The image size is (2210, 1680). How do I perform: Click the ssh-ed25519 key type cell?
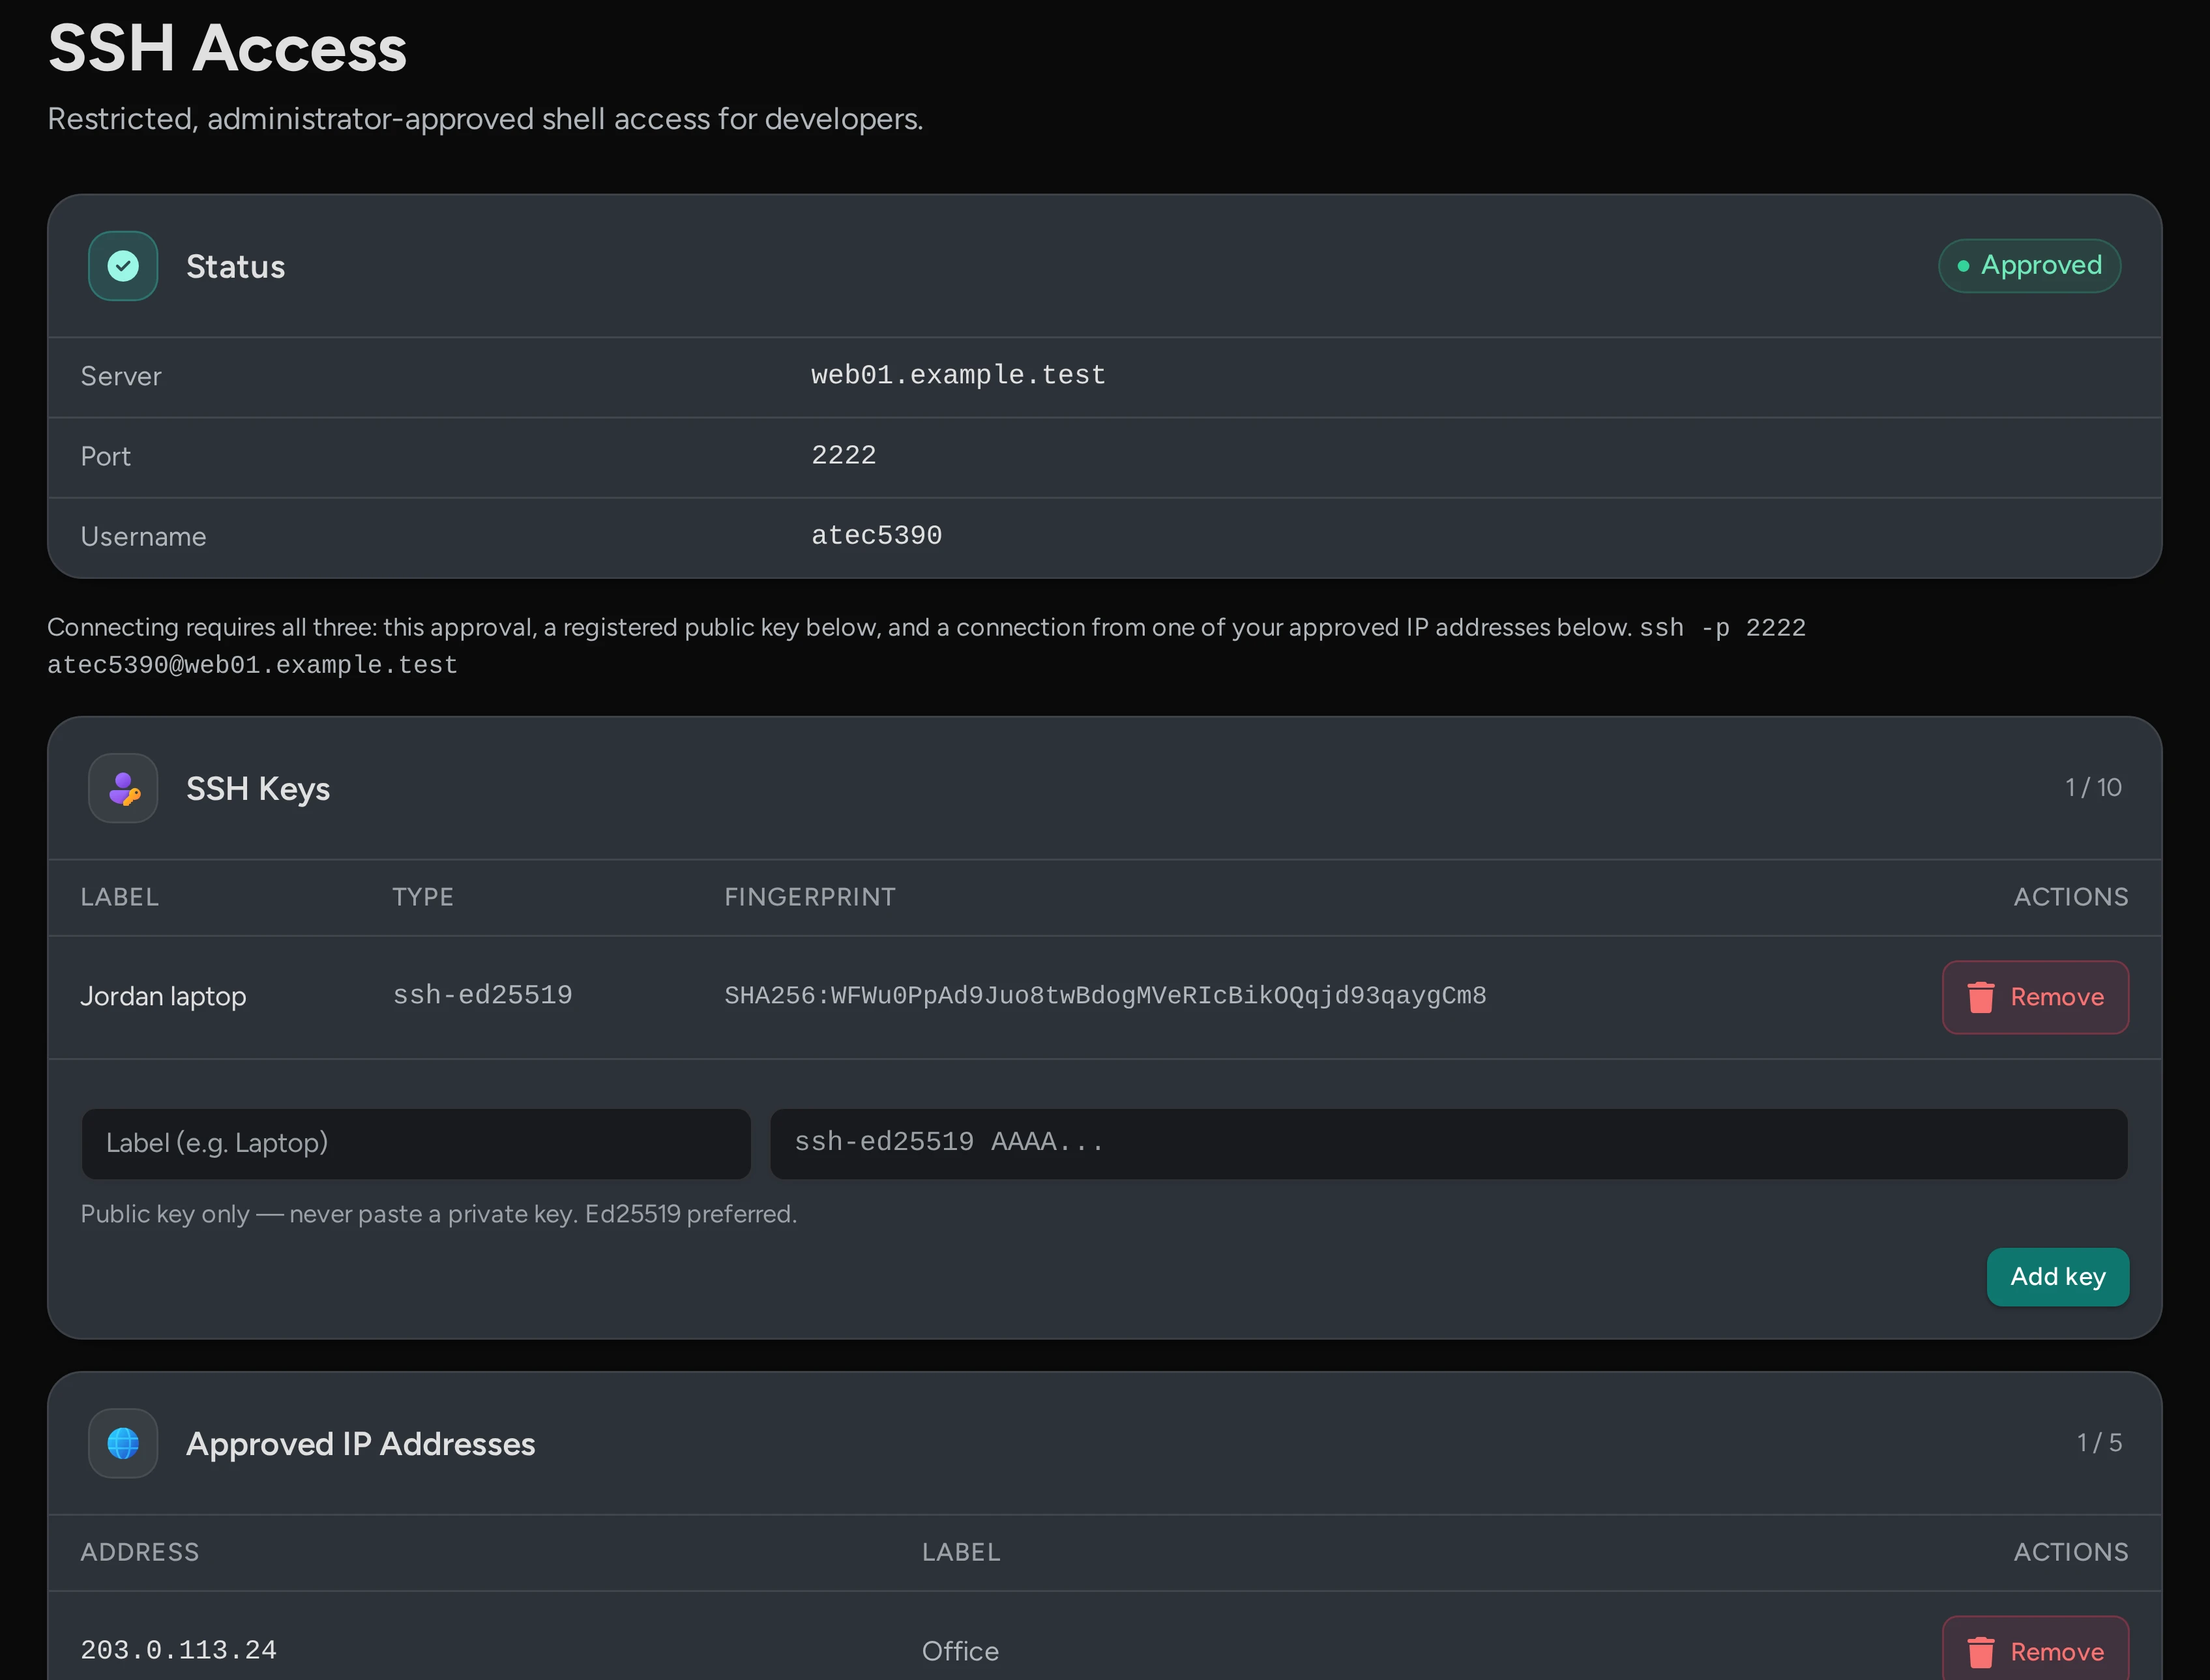[482, 996]
